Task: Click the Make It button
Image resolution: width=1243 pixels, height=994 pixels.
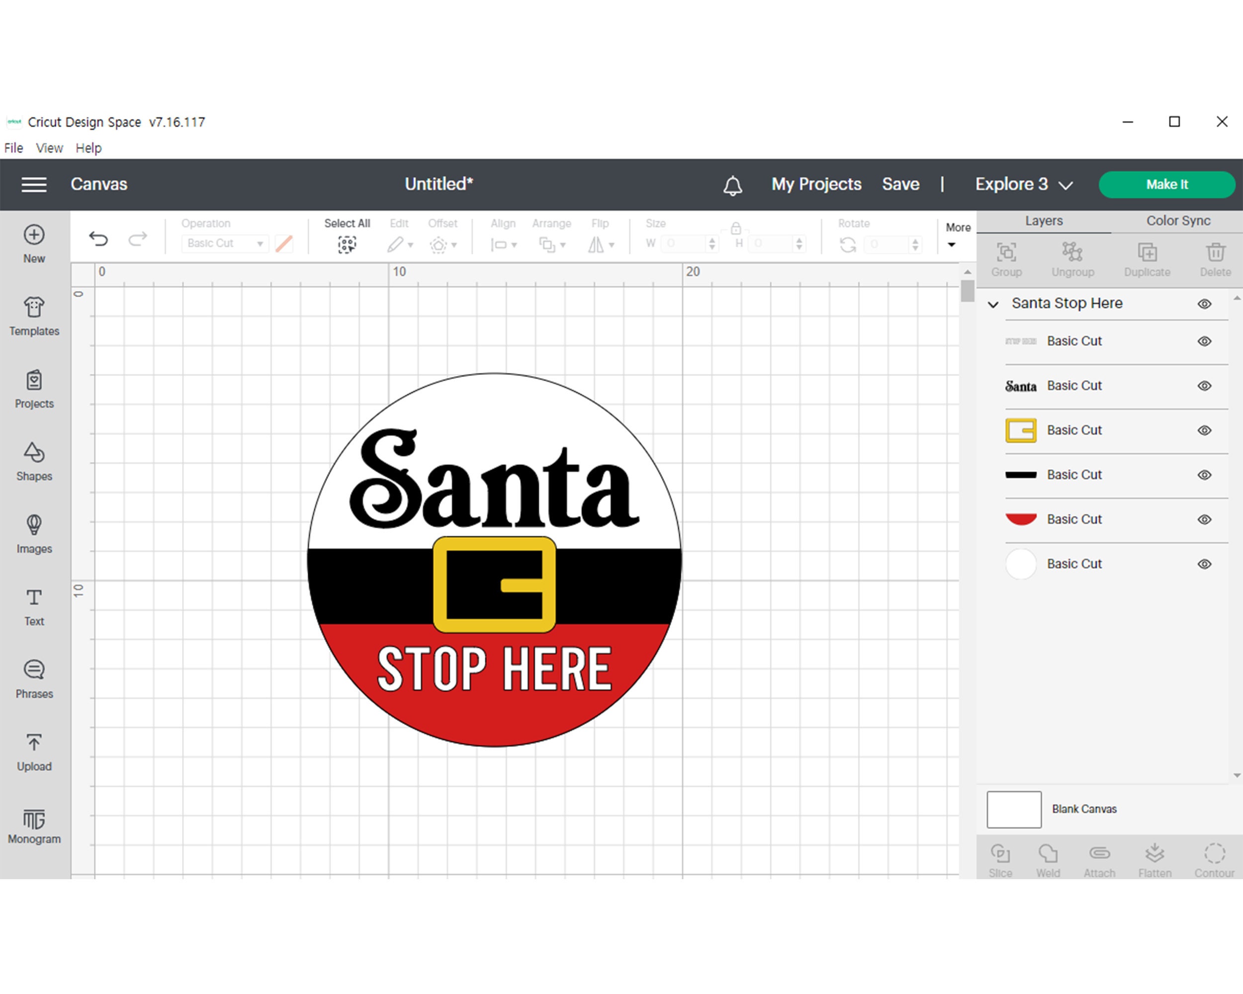Action: point(1166,184)
